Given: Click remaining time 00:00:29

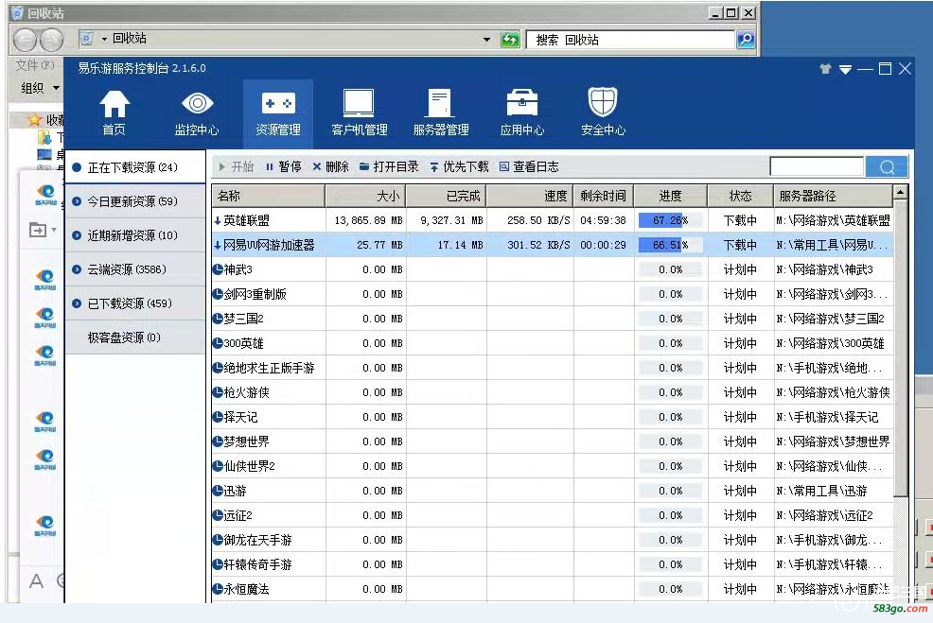Looking at the screenshot, I should 604,245.
